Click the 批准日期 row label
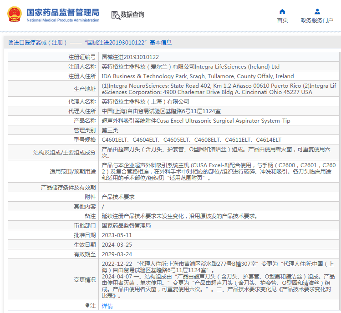 coord(85,235)
